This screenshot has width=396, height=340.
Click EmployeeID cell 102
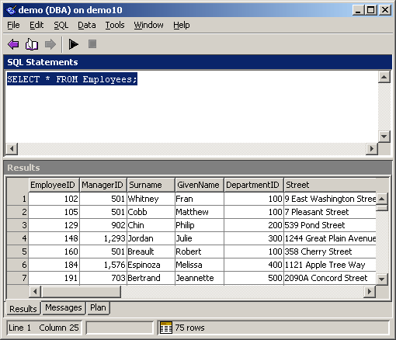[54, 199]
